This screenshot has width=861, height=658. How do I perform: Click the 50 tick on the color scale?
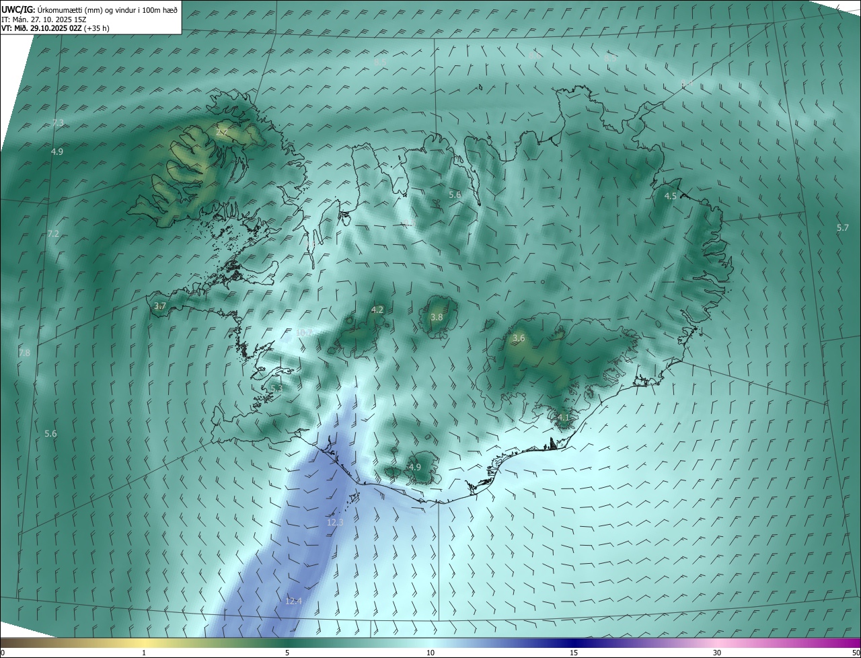(856, 653)
